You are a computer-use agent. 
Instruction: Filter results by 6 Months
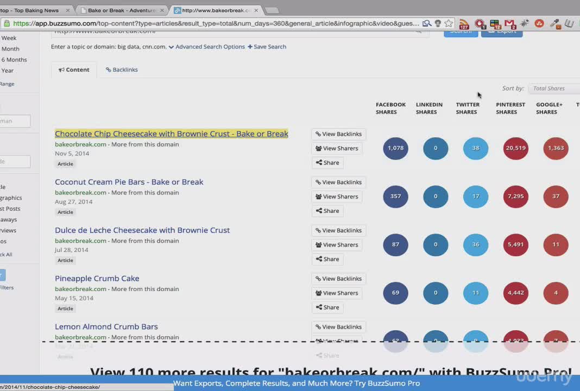click(14, 60)
